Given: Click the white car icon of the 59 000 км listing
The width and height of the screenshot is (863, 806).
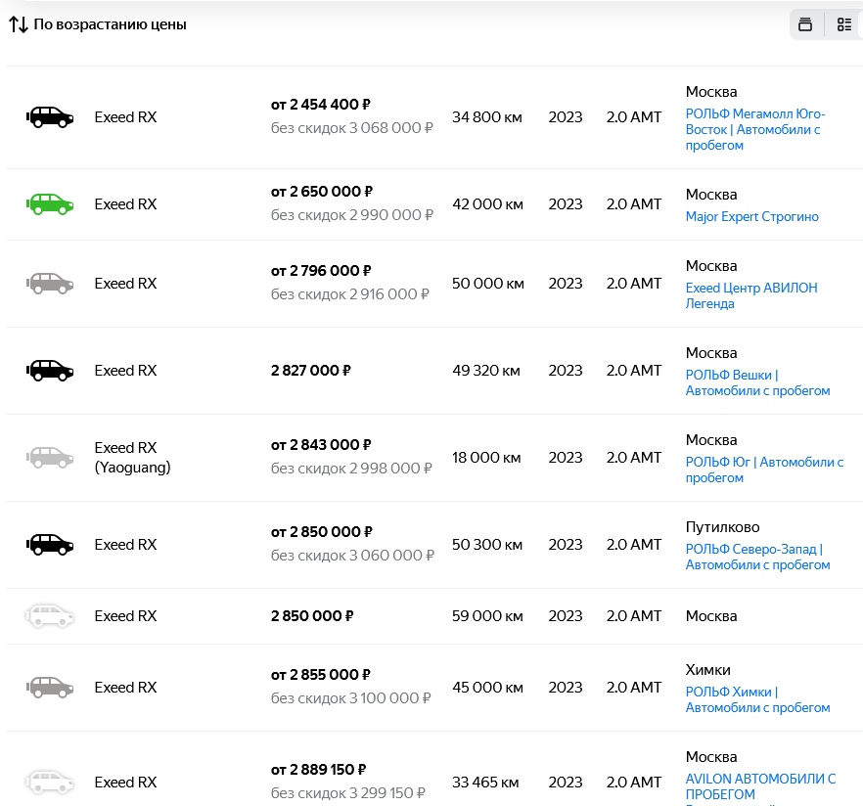Looking at the screenshot, I should pos(49,616).
